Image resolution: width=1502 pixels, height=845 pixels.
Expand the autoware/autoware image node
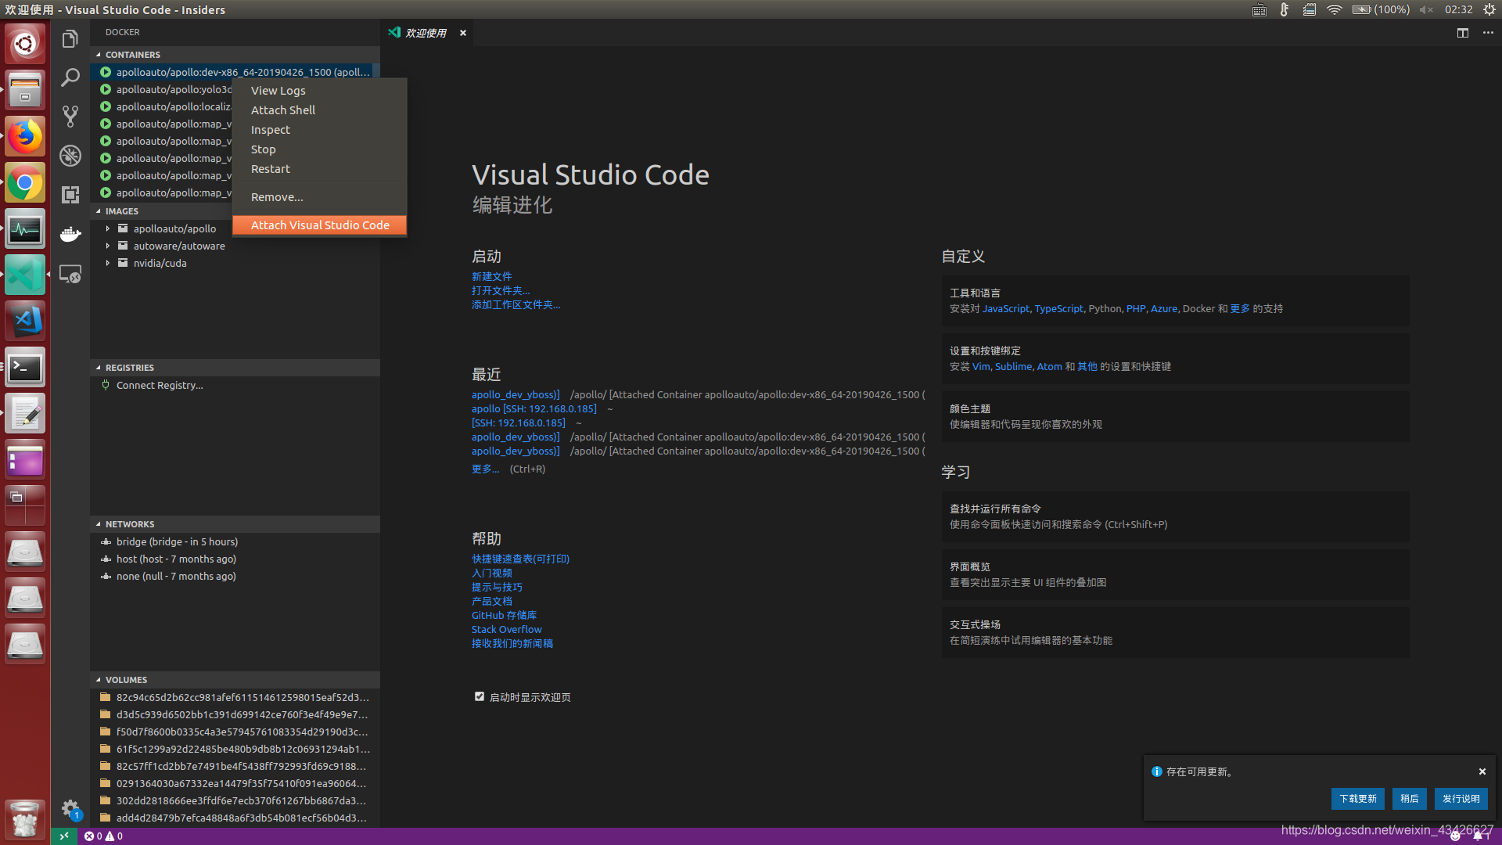107,246
